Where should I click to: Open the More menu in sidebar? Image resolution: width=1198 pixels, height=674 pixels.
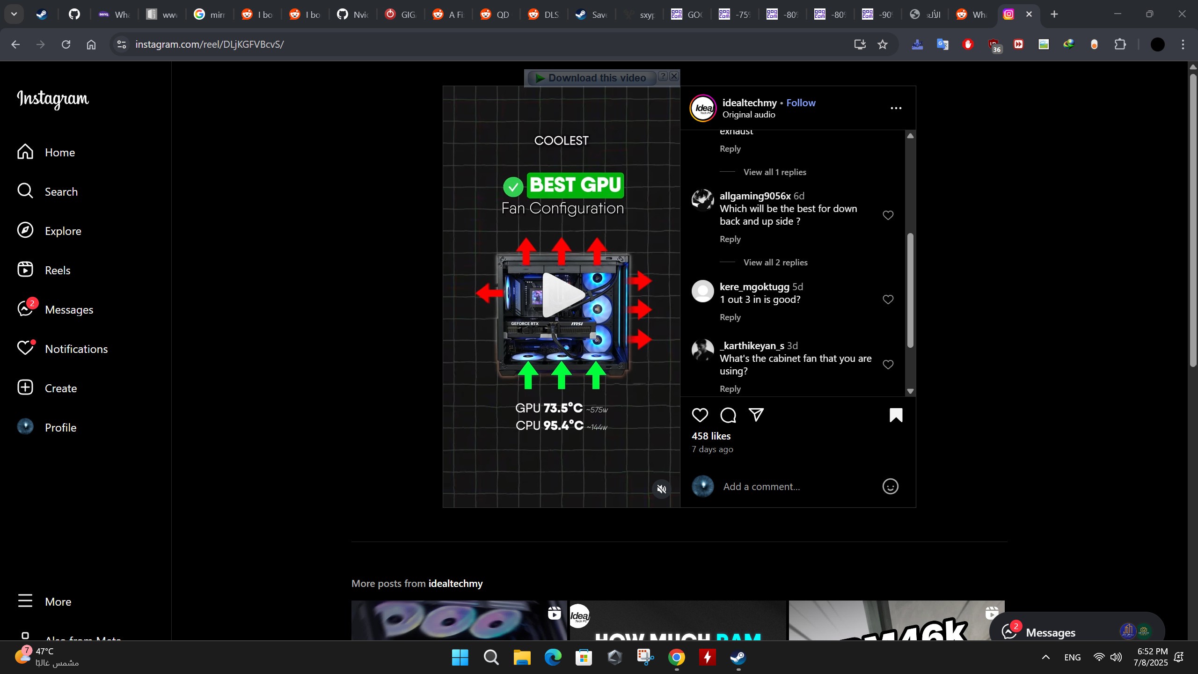(44, 601)
